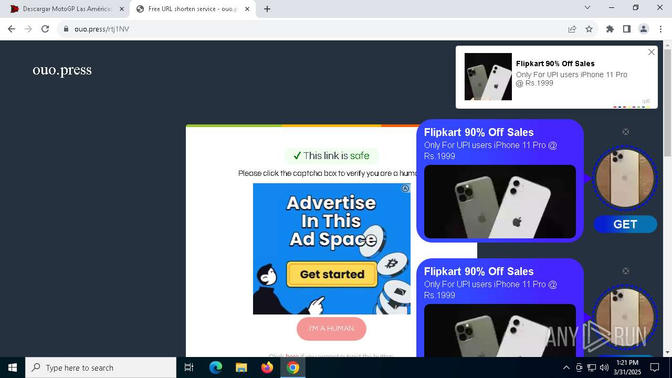Click the site info lock icon
The width and height of the screenshot is (672, 378).
(x=66, y=29)
